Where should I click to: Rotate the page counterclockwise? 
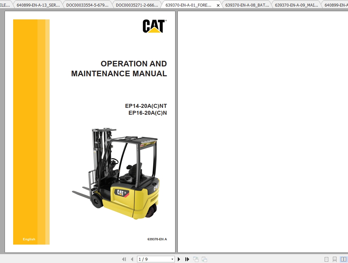click(x=195, y=259)
